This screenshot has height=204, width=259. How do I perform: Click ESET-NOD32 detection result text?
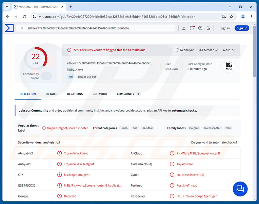coord(93,185)
